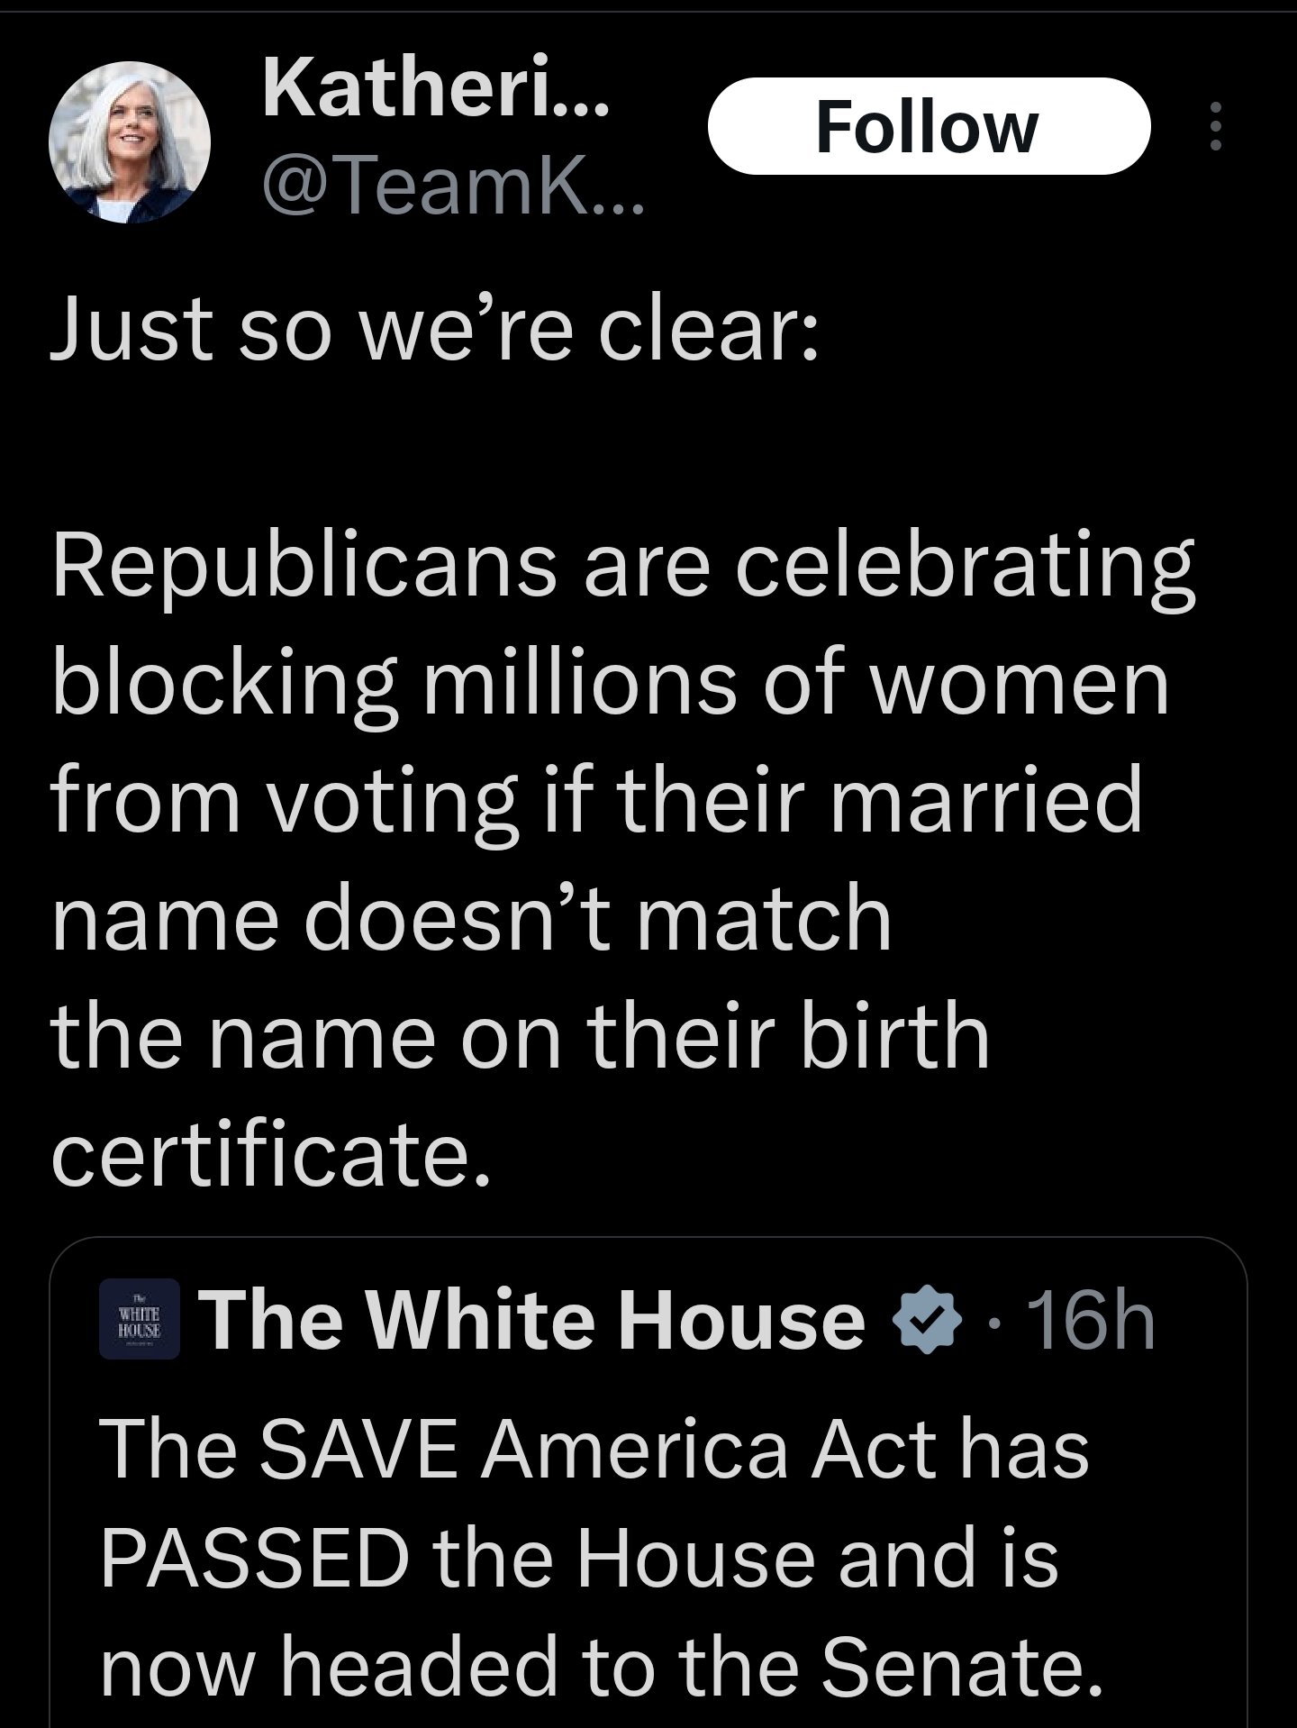Image resolution: width=1297 pixels, height=1728 pixels.
Task: Click the dot separator before 16h
Action: click(x=993, y=1323)
